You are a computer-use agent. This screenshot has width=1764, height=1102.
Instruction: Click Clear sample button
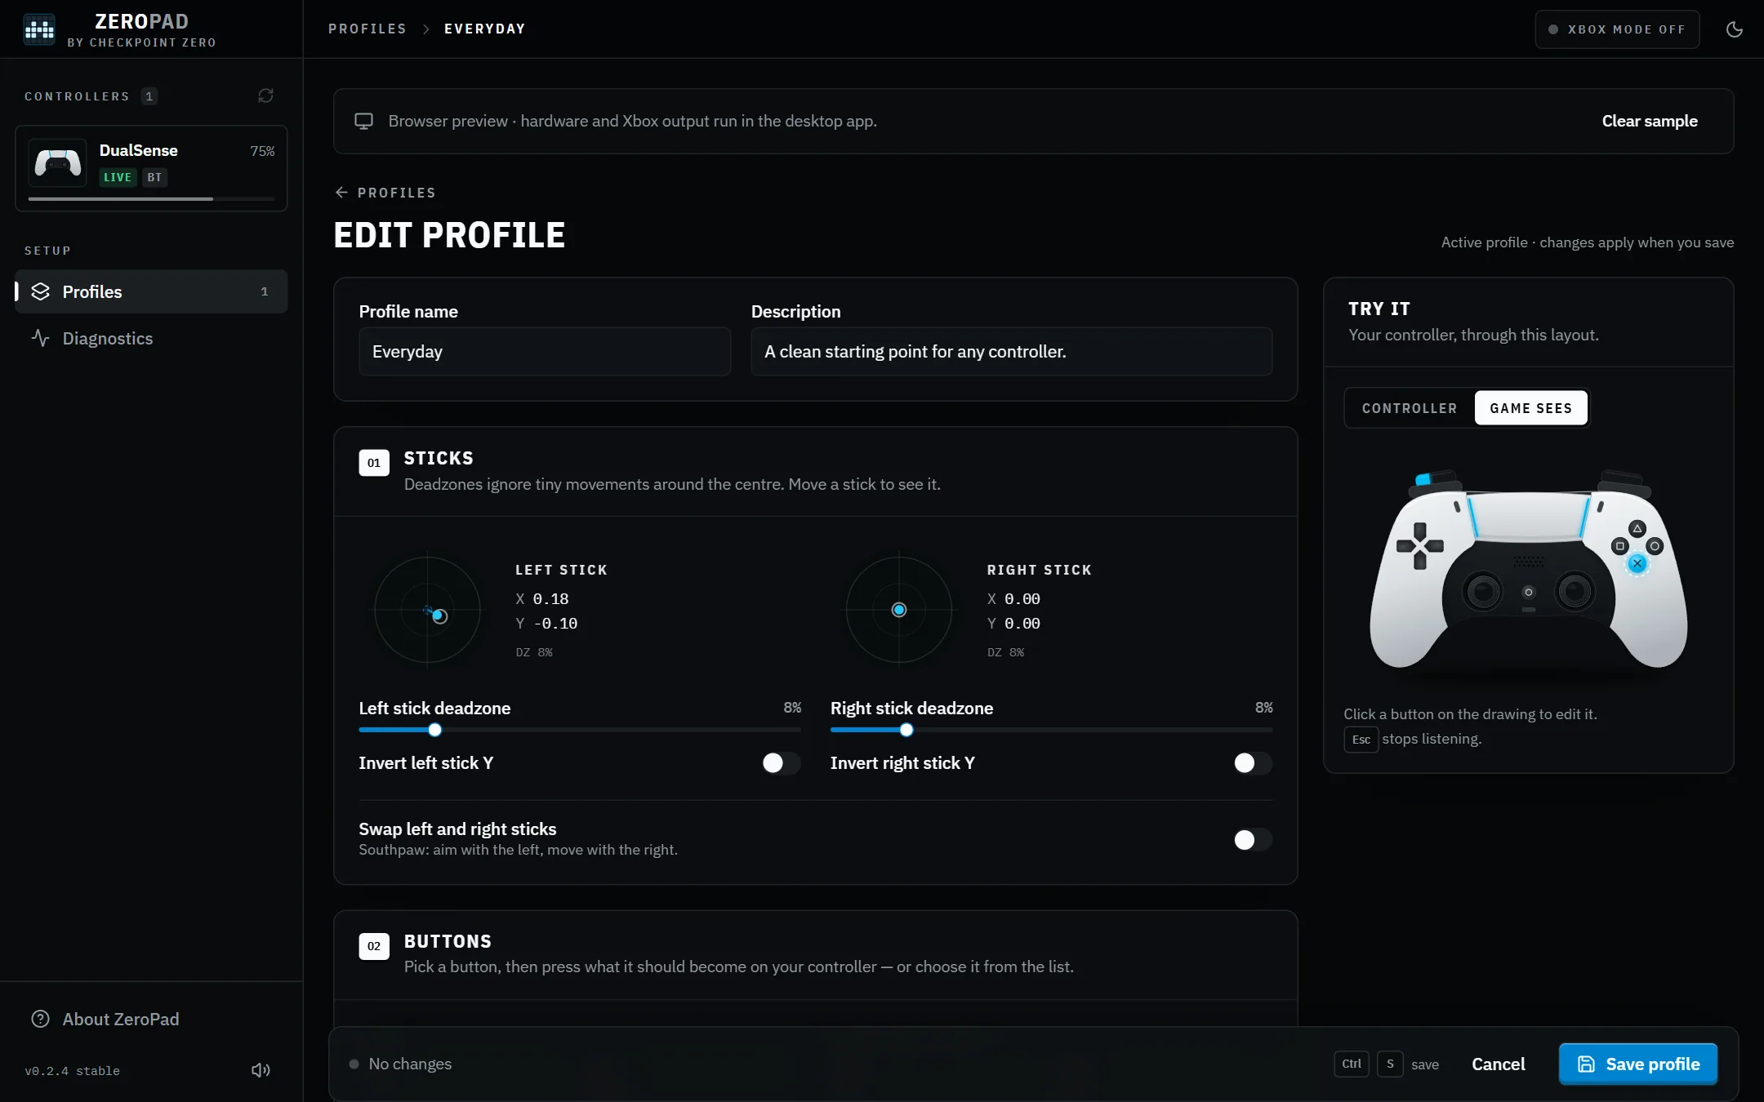tap(1650, 121)
